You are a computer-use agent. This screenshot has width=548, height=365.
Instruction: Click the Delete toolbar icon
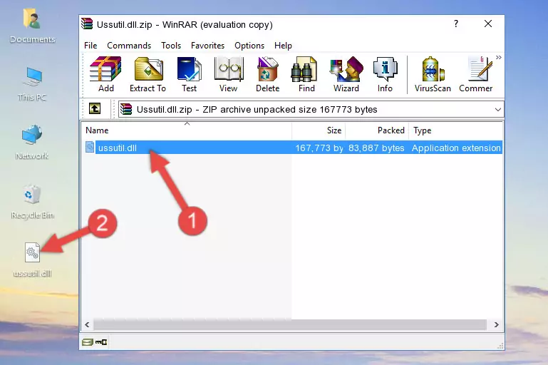(268, 74)
